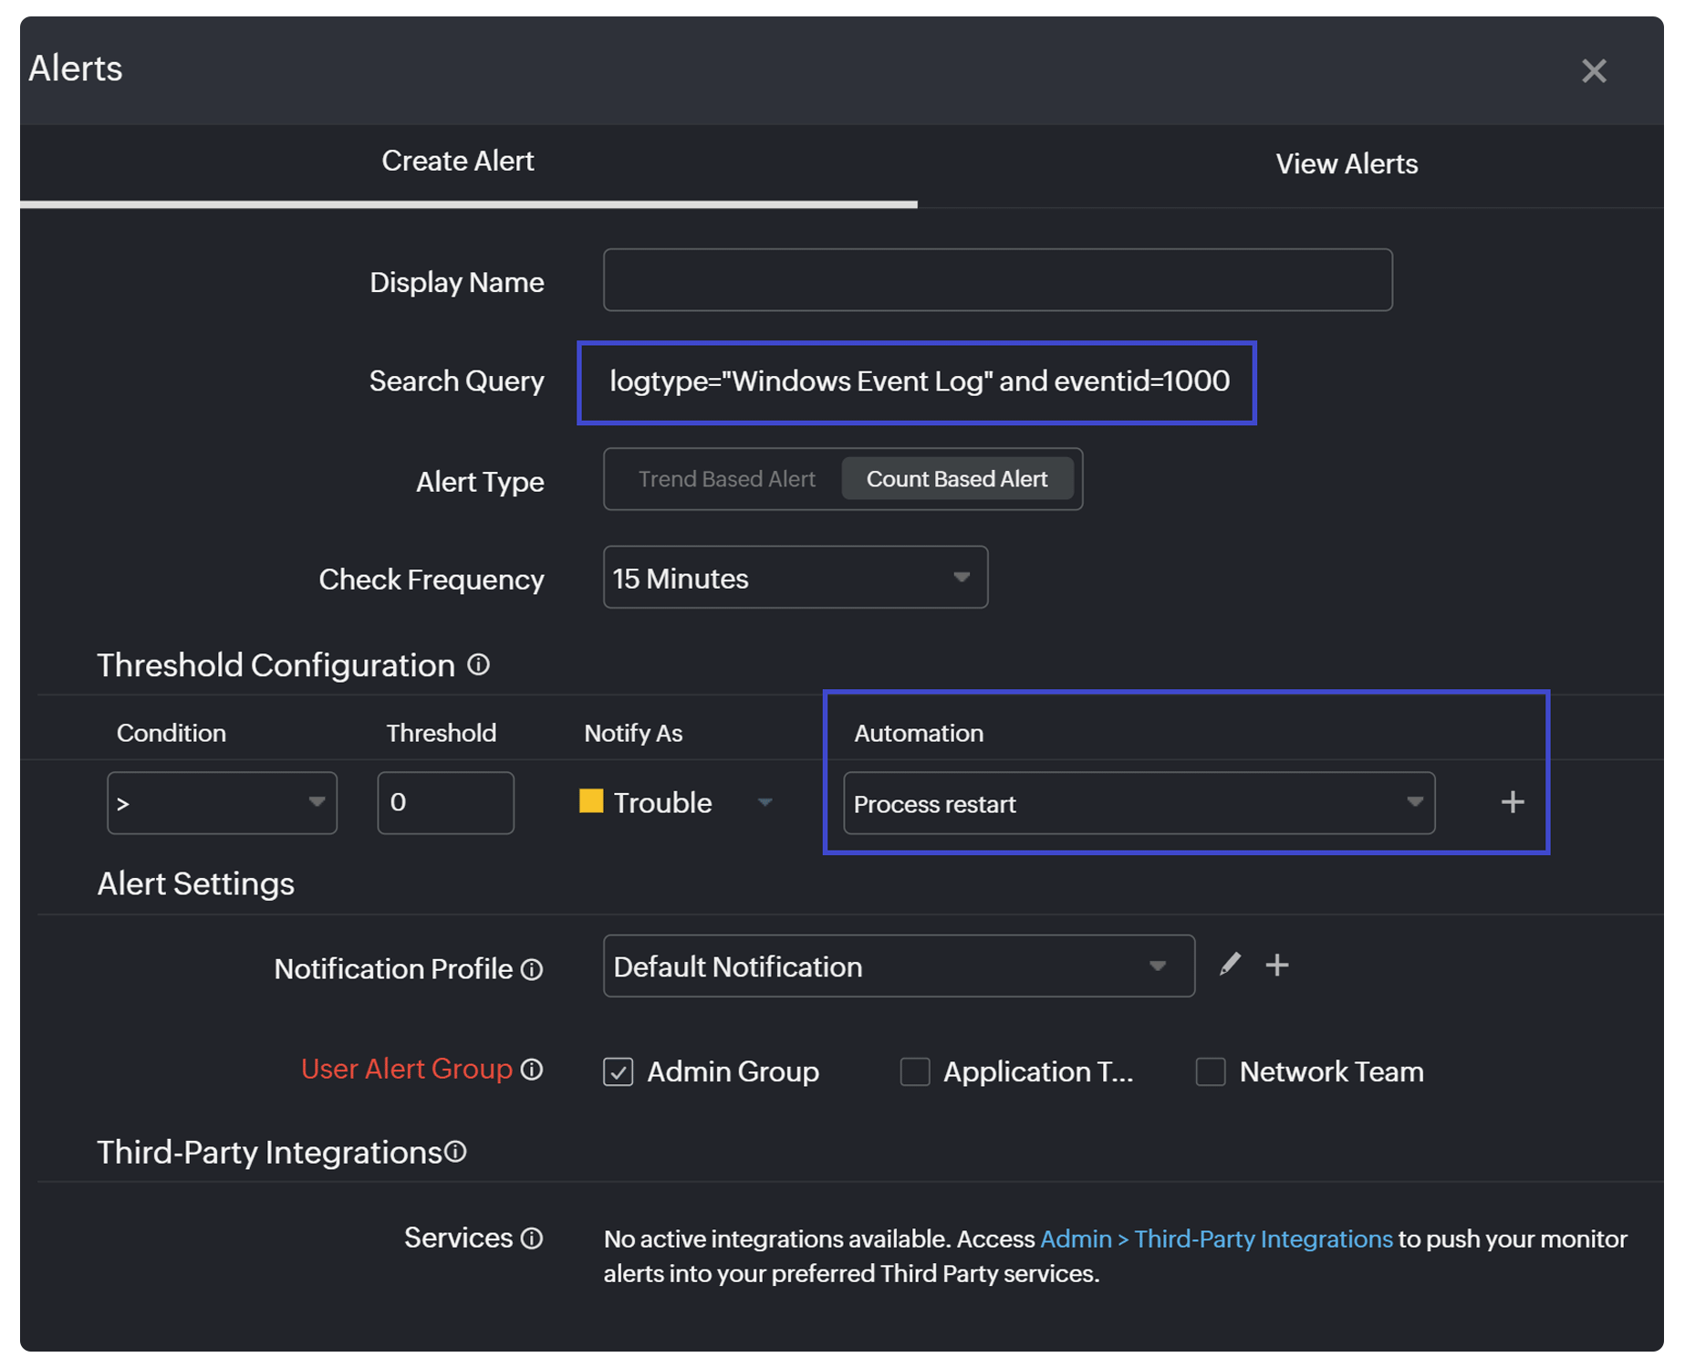This screenshot has height=1368, width=1685.
Task: View the User Alert Group info icon
Action: click(532, 1070)
